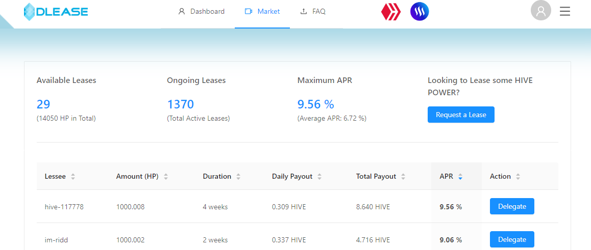Click the Market tab video icon
Viewport: 591px width, 250px height.
click(249, 11)
